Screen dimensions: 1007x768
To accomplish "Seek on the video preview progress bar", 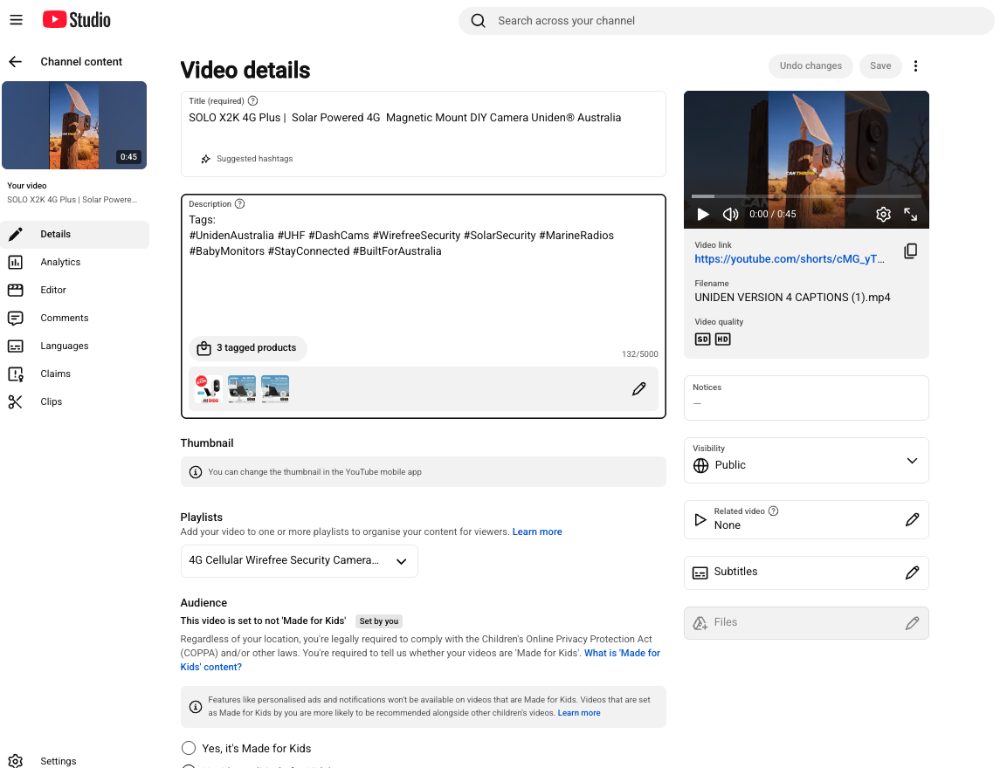I will click(806, 196).
